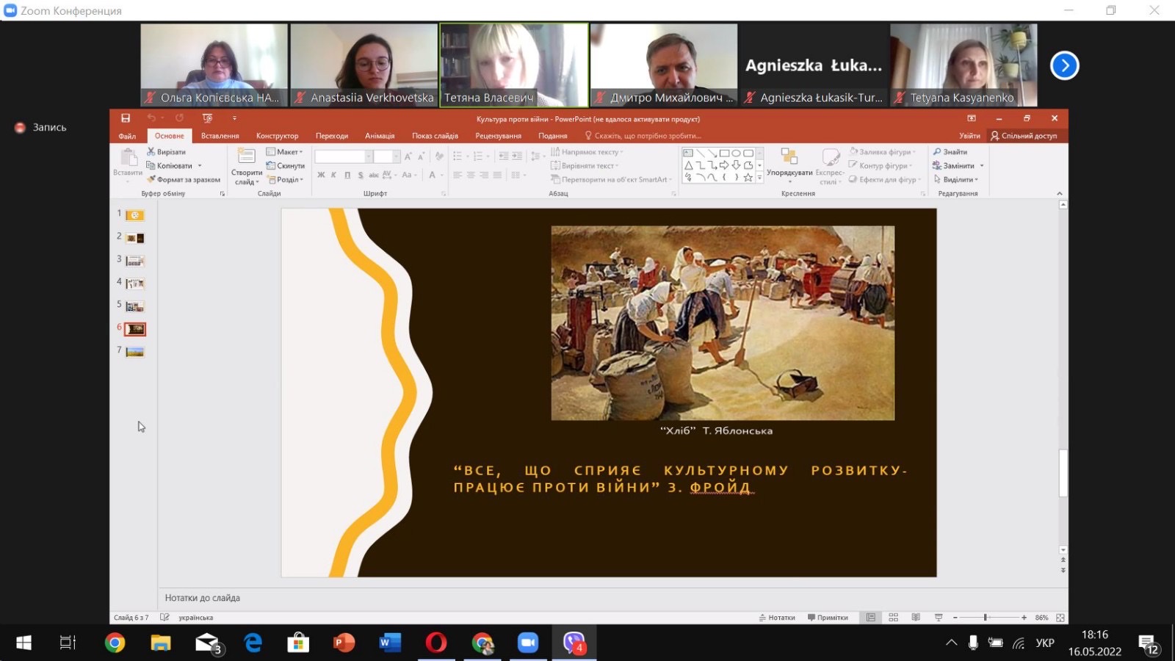Click the Save icon in PowerPoint toolbar
The width and height of the screenshot is (1175, 661).
pyautogui.click(x=126, y=118)
